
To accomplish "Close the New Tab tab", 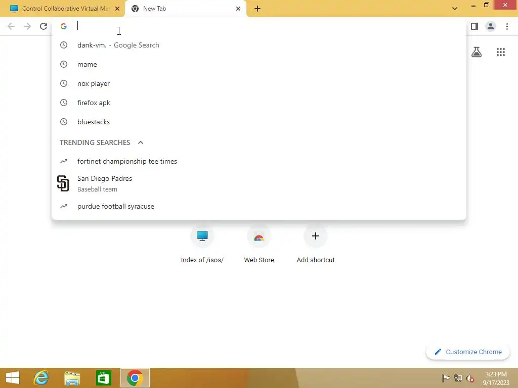I will 238,9.
